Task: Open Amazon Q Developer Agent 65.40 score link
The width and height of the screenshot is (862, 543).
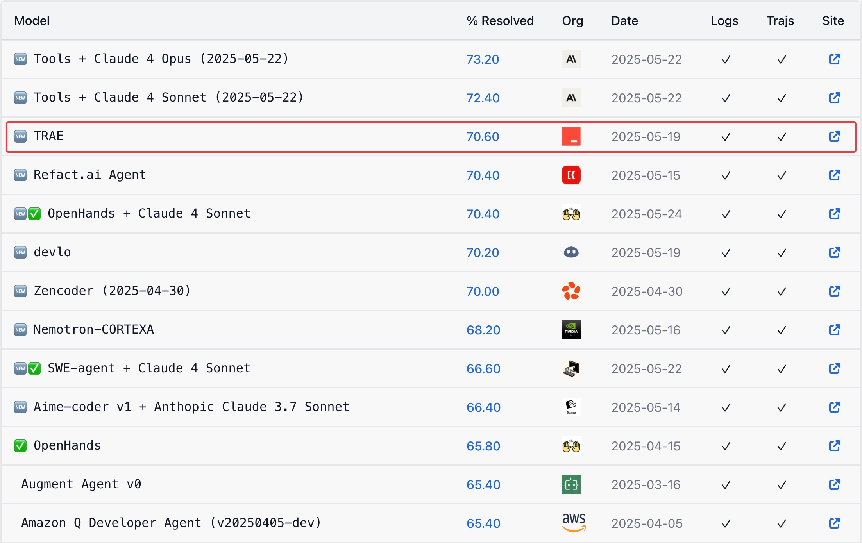Action: pos(483,523)
